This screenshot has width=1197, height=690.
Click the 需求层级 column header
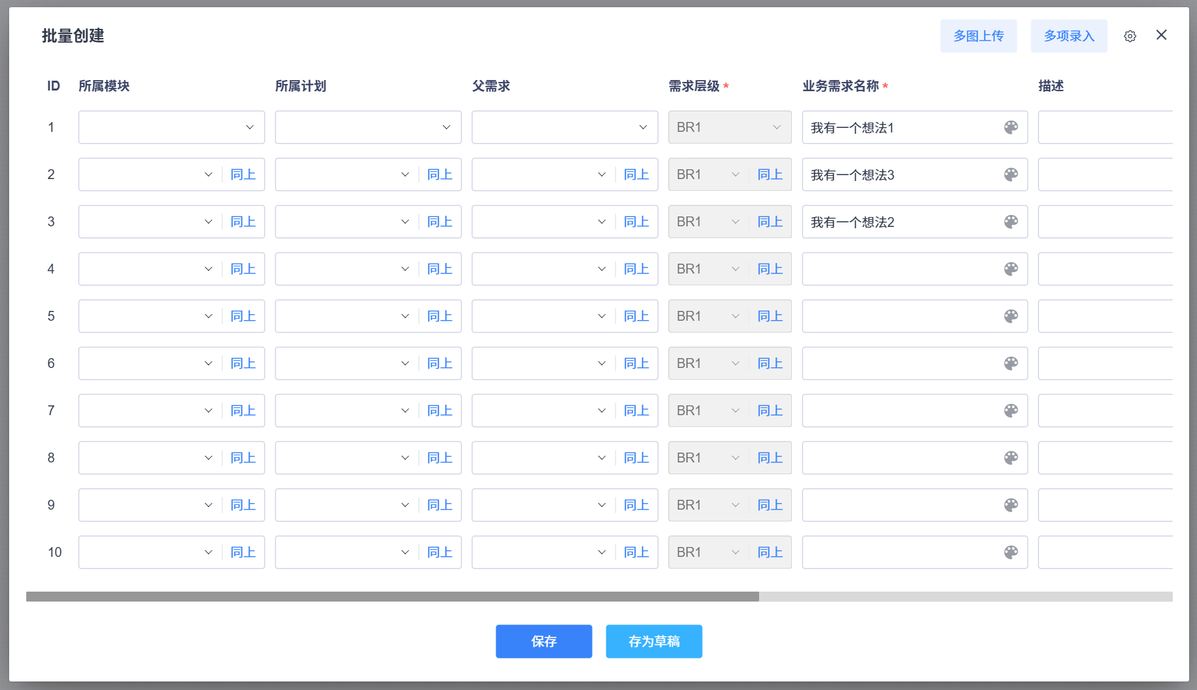(x=694, y=86)
